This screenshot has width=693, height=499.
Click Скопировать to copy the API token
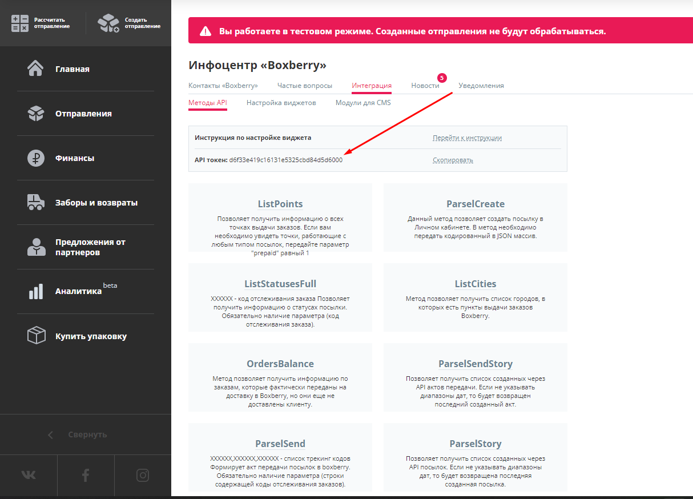click(x=453, y=160)
